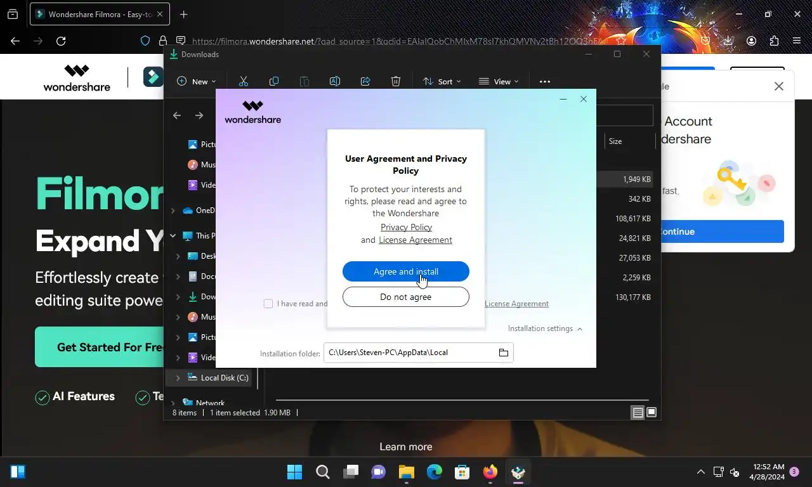Expand the Network tree node

click(x=173, y=403)
